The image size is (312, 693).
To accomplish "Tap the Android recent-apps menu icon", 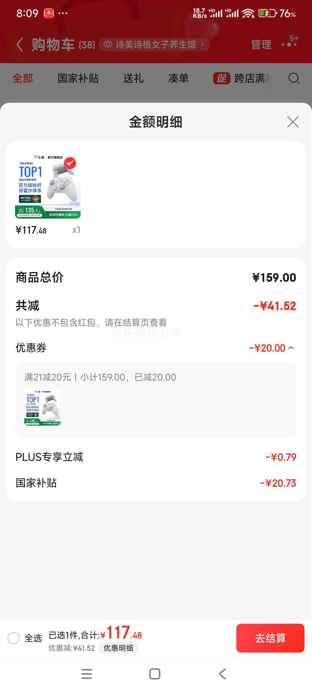I will click(87, 674).
